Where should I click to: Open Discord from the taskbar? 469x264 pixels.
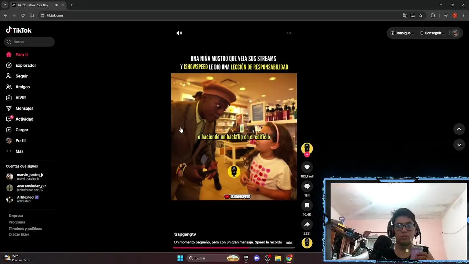coord(256,258)
